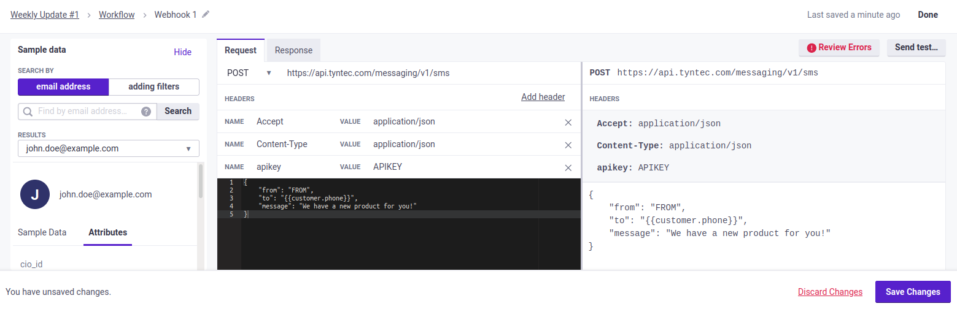
Task: Click Save Changes button
Action: click(913, 292)
